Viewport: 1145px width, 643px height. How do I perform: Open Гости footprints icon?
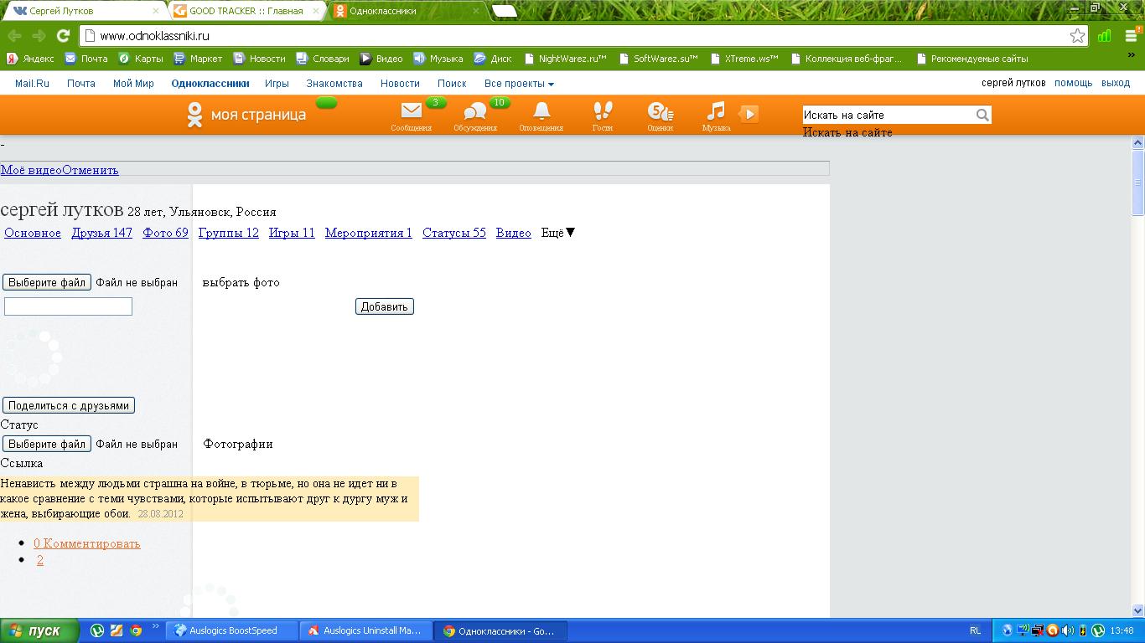tap(603, 111)
